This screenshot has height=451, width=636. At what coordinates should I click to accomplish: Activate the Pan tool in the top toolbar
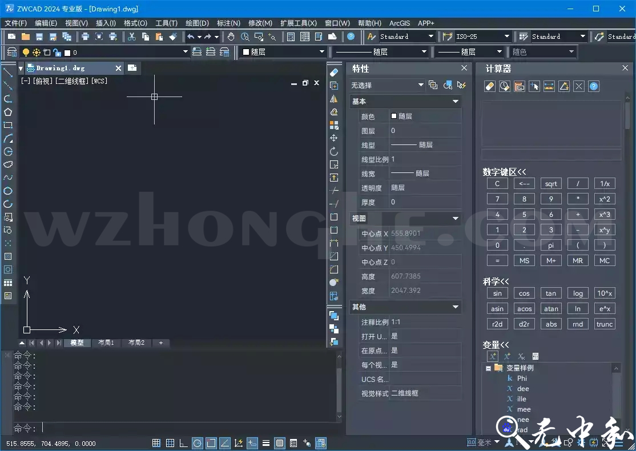[230, 36]
